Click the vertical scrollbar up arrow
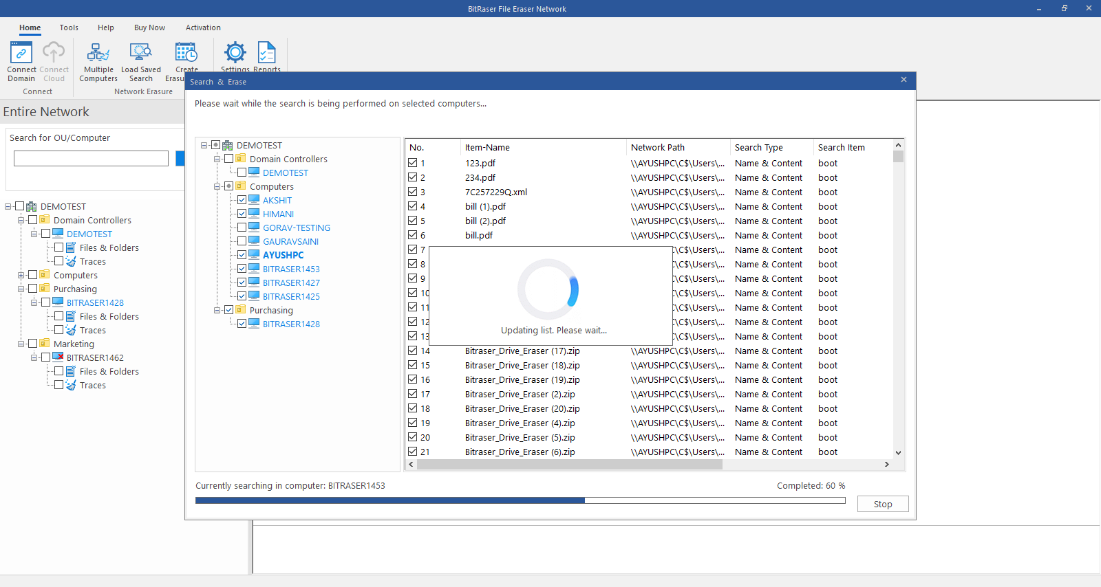This screenshot has height=587, width=1101. [898, 145]
